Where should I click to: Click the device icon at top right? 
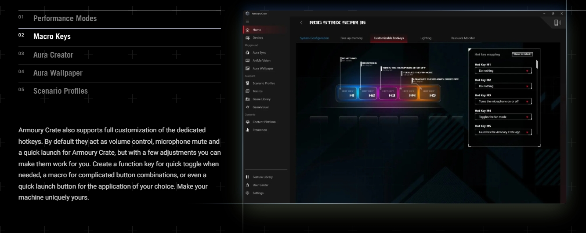tap(557, 22)
